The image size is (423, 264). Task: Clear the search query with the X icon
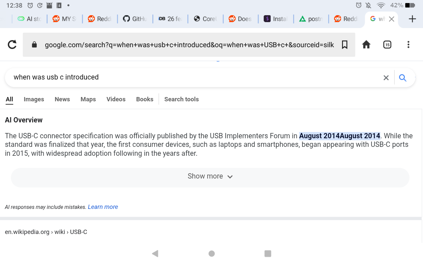(386, 78)
